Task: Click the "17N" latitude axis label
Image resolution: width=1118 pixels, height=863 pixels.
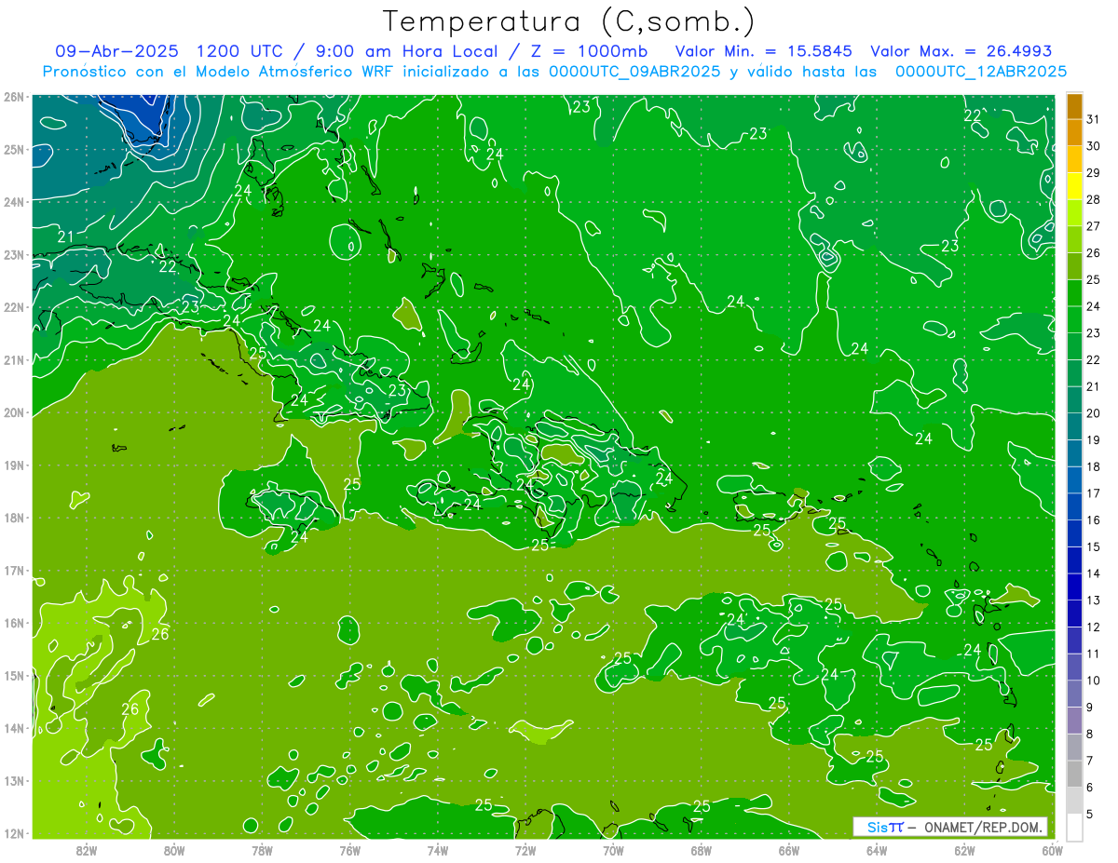Action: pos(13,571)
